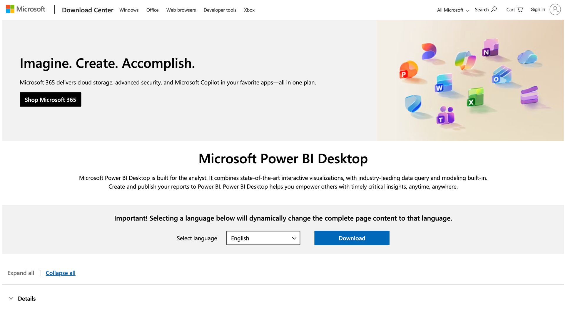
Task: Click the English language selection box
Action: [263, 238]
